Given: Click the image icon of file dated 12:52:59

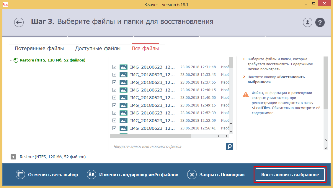Looking at the screenshot, I should pos(123,120).
